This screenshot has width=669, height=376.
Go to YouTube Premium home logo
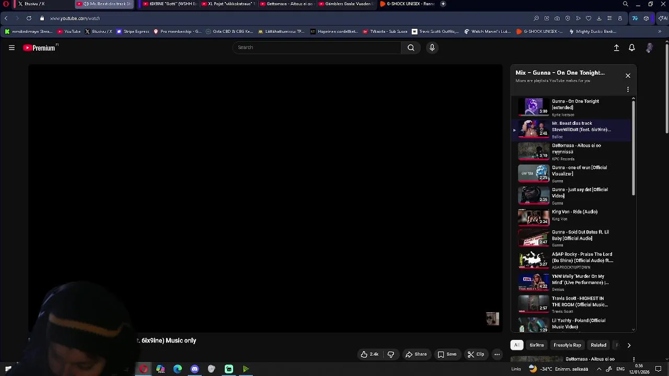[x=39, y=48]
